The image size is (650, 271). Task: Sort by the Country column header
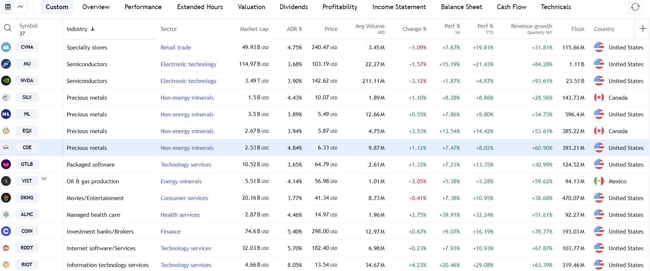tap(604, 29)
